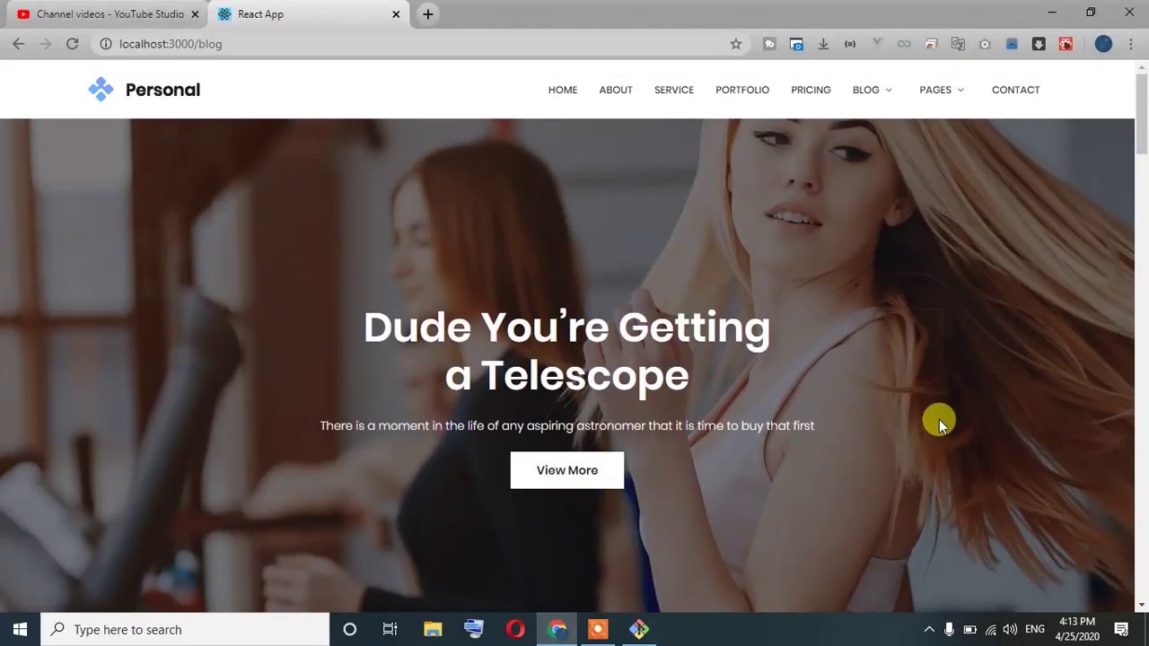Open the Chrome profile avatar
This screenshot has height=646, width=1149.
(x=1103, y=44)
